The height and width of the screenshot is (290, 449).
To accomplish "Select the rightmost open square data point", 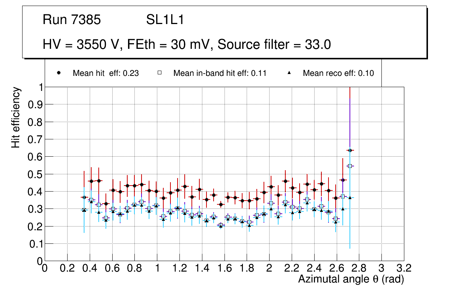I will click(350, 166).
